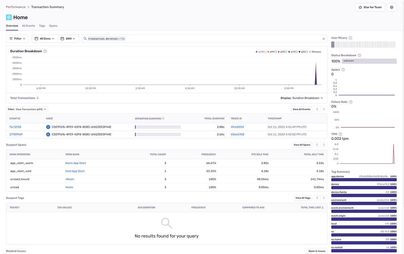Click View All Events button
This screenshot has height=254, width=404.
click(302, 109)
